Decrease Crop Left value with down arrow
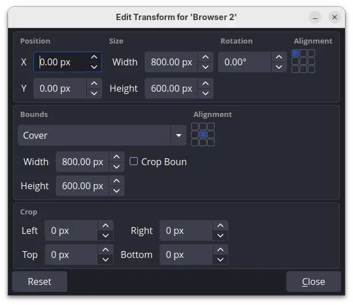Image resolution: width=353 pixels, height=305 pixels. 106,236
